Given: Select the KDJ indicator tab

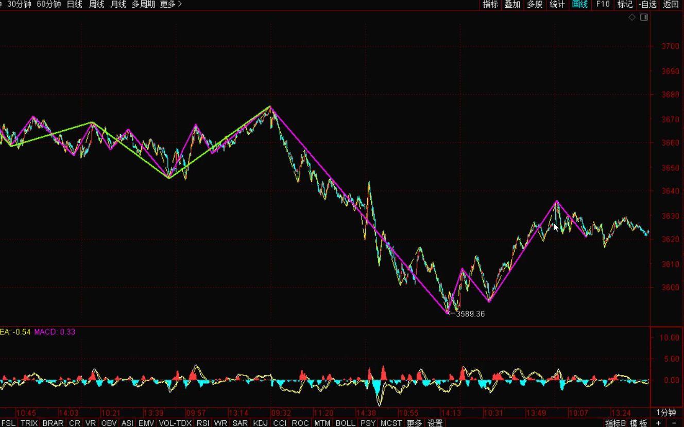Looking at the screenshot, I should point(261,423).
